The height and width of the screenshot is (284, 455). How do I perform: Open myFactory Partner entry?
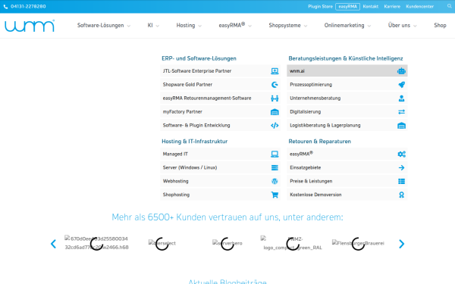pos(220,112)
